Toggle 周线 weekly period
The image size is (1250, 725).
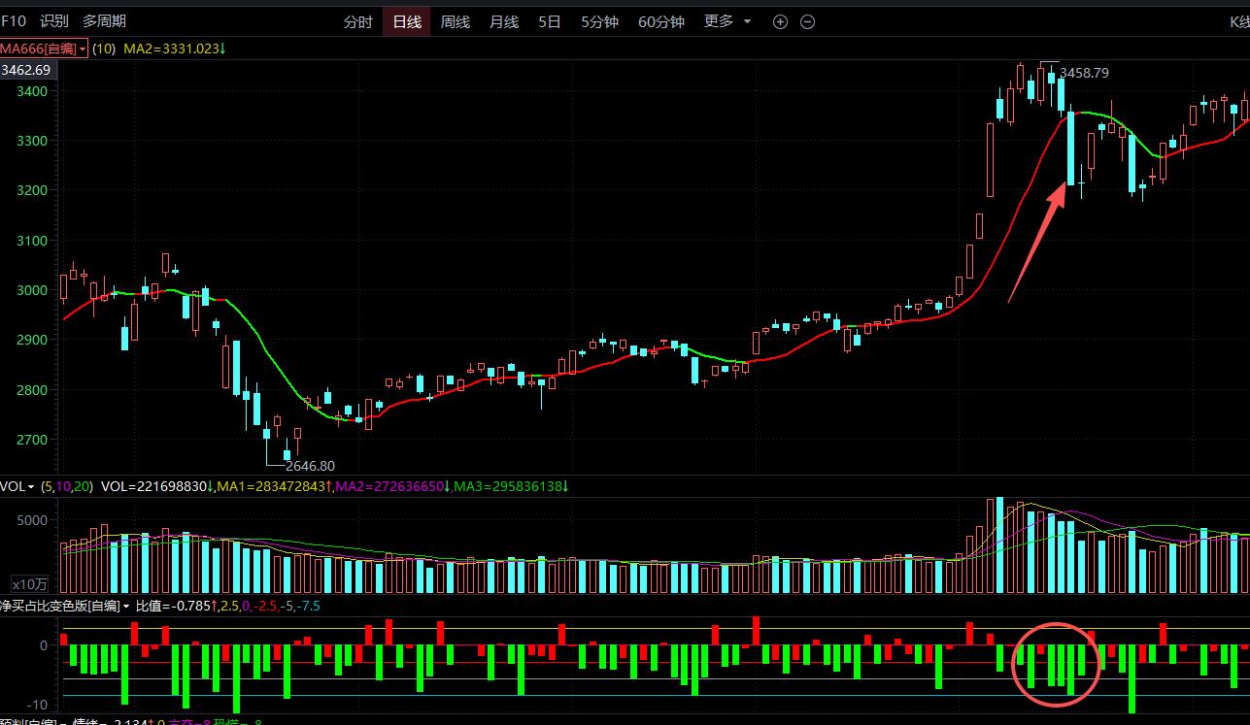456,22
